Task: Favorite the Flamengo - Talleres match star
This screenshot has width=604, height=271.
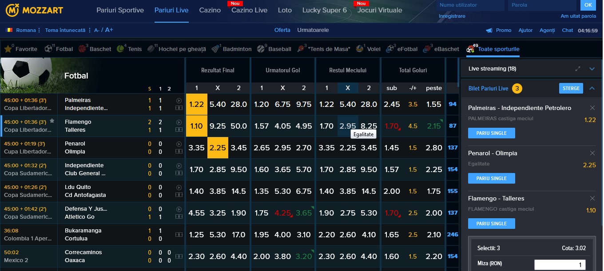Action: pyautogui.click(x=52, y=121)
